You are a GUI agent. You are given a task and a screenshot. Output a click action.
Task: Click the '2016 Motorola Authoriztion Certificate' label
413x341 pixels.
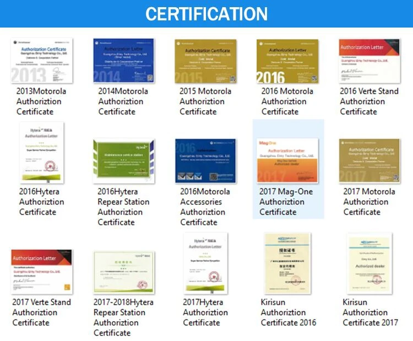pos(287,101)
